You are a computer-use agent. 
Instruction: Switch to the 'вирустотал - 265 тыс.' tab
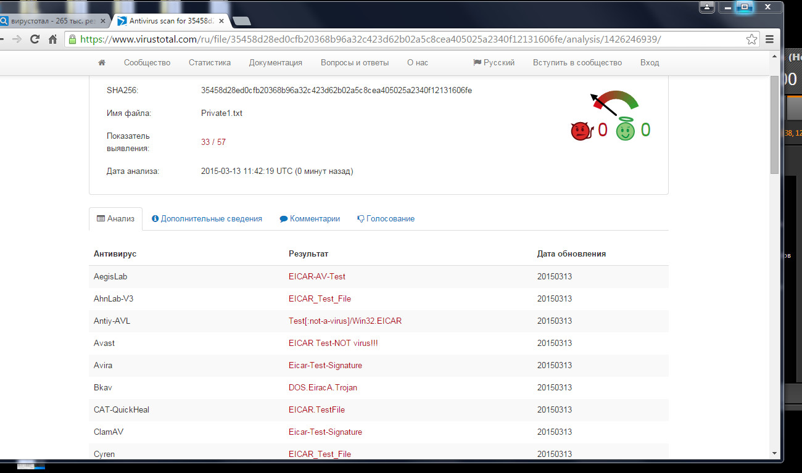coord(52,21)
